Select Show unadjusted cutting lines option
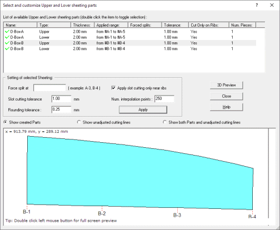This screenshot has width=280, height=230. pyautogui.click(x=79, y=122)
